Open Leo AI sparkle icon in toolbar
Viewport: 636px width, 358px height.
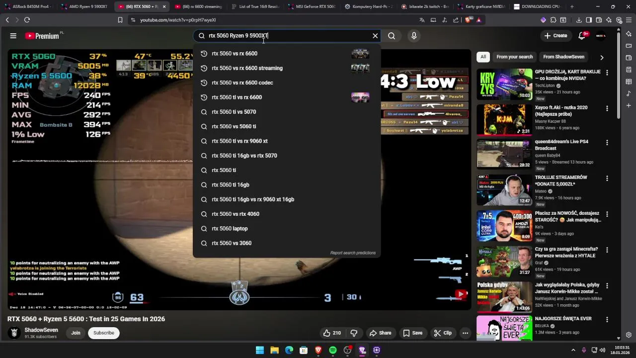(x=609, y=20)
